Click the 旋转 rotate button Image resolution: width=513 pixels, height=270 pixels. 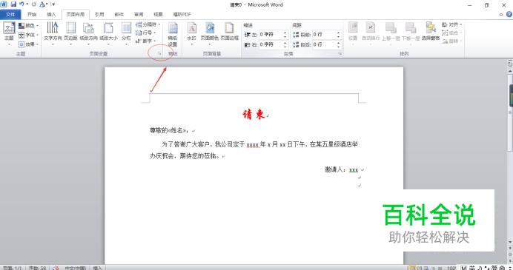[x=451, y=41]
